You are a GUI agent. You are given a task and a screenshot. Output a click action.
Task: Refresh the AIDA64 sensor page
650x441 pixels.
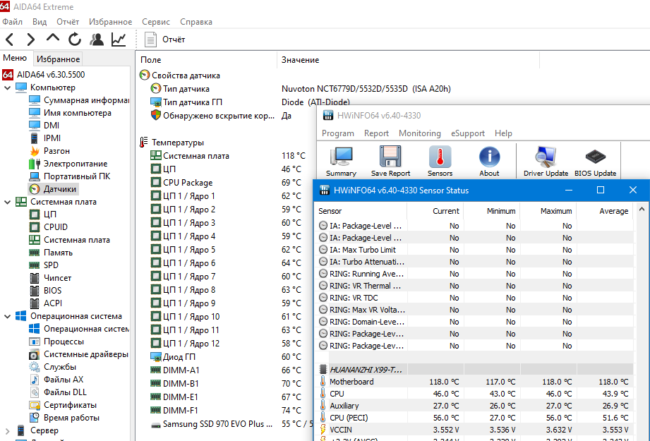tap(75, 40)
